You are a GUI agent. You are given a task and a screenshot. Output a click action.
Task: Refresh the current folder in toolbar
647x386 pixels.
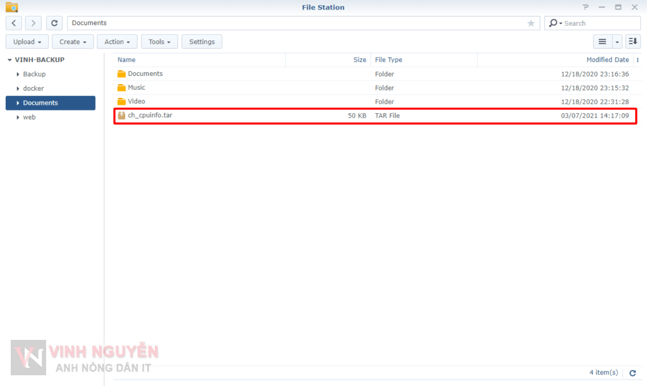click(54, 23)
